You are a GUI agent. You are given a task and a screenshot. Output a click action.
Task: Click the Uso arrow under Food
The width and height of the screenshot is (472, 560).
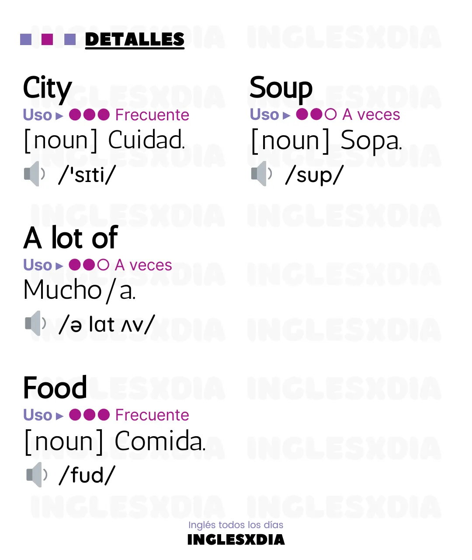click(59, 416)
